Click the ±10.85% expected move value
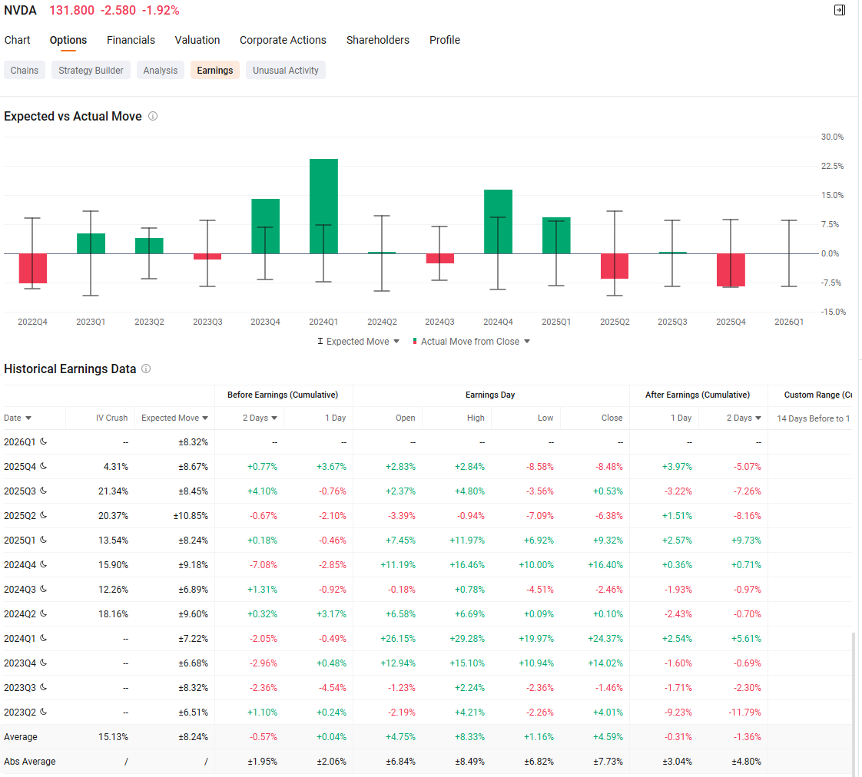862x777 pixels. click(x=191, y=515)
